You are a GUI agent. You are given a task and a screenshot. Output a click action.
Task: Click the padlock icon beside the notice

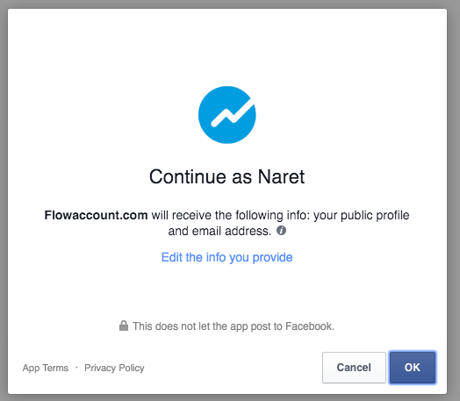124,326
